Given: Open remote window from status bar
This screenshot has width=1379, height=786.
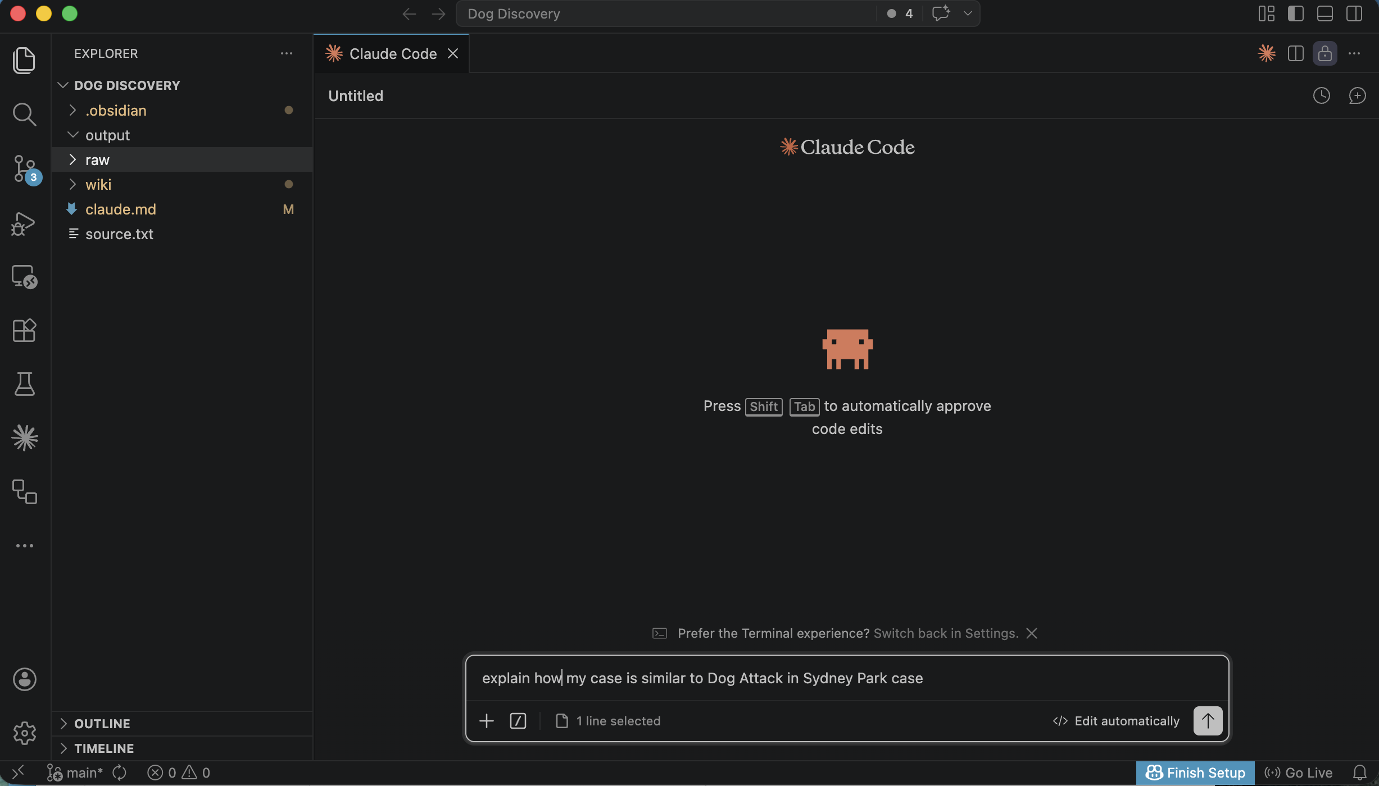Looking at the screenshot, I should (x=18, y=773).
